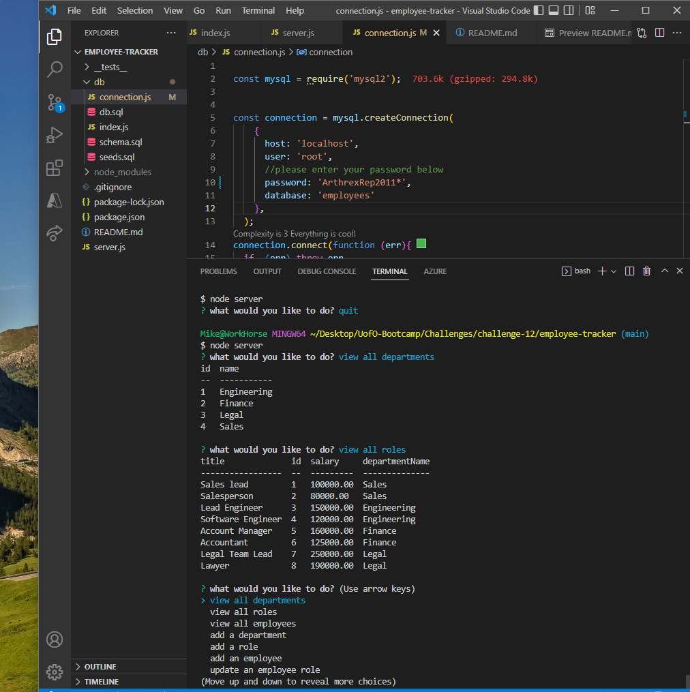The width and height of the screenshot is (690, 692).
Task: Open the Live Share view icon
Action: coord(55,233)
